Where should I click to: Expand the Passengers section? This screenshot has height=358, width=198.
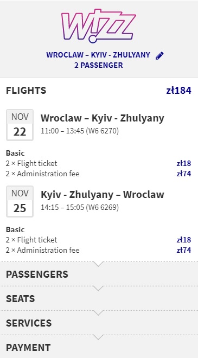[99, 274]
